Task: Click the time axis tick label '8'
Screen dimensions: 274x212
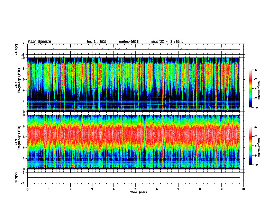Action: click(x=200, y=189)
